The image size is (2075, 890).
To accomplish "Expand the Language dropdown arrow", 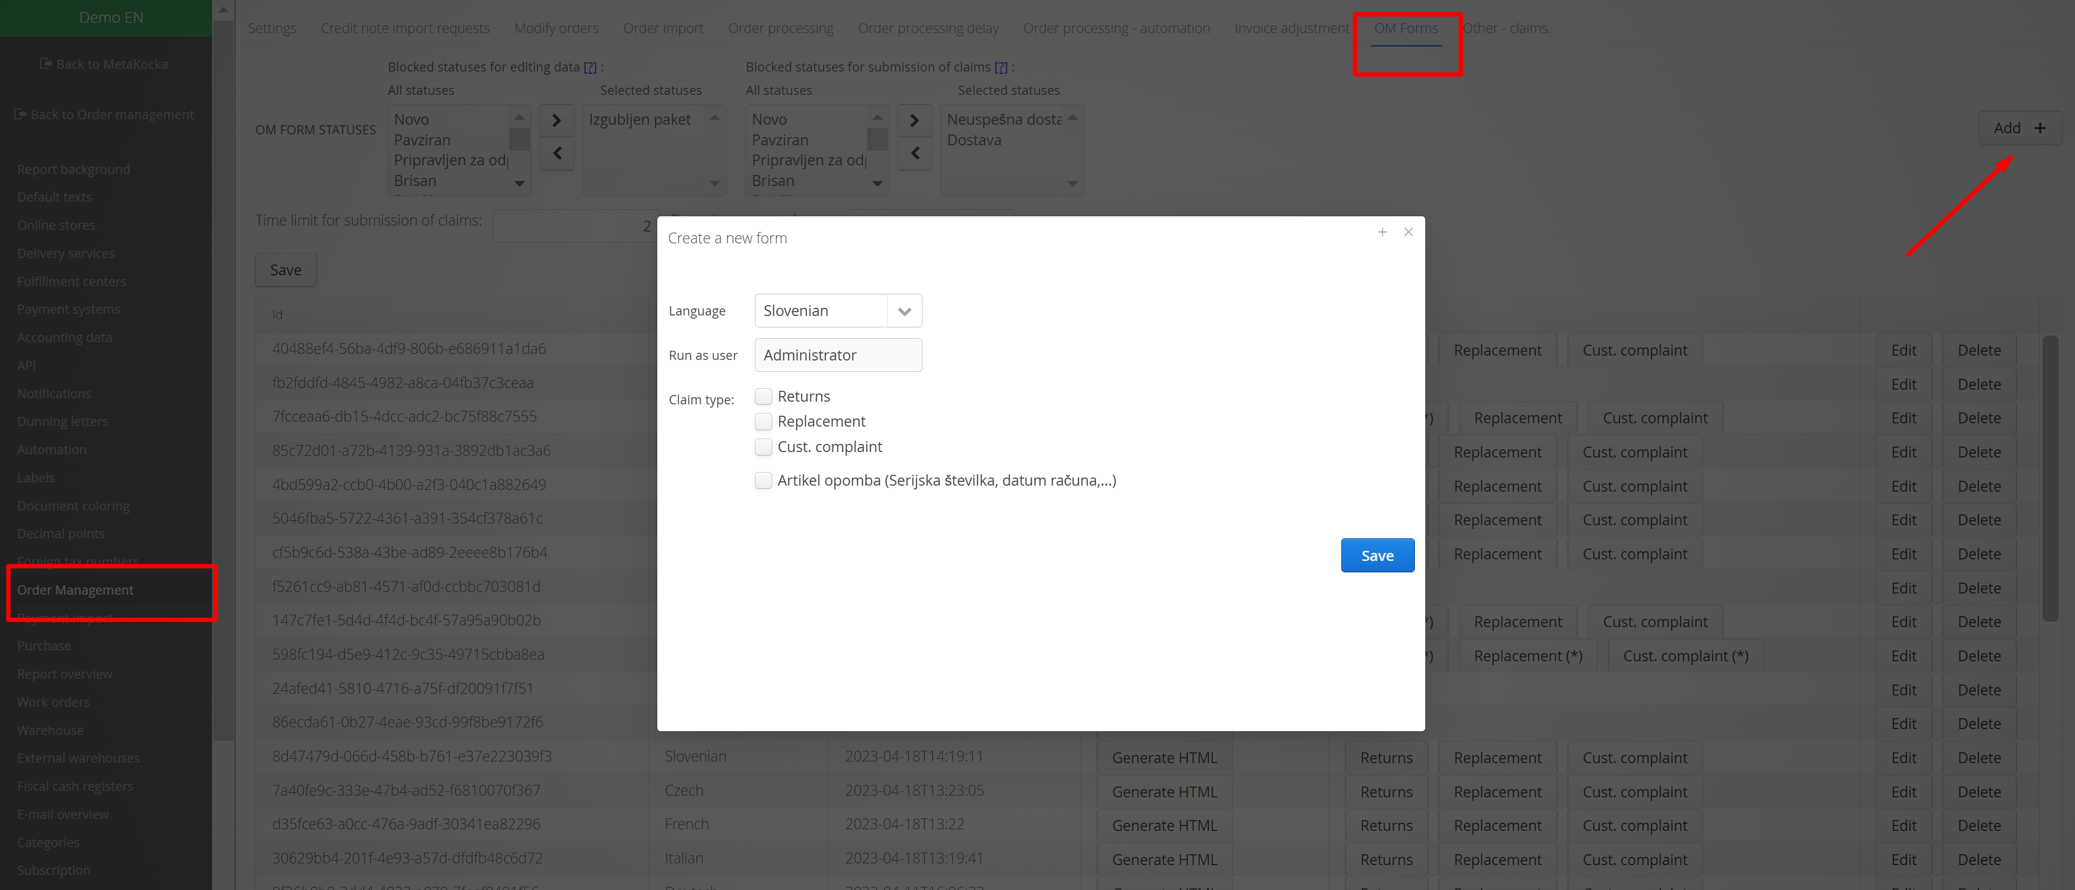I will (x=904, y=312).
